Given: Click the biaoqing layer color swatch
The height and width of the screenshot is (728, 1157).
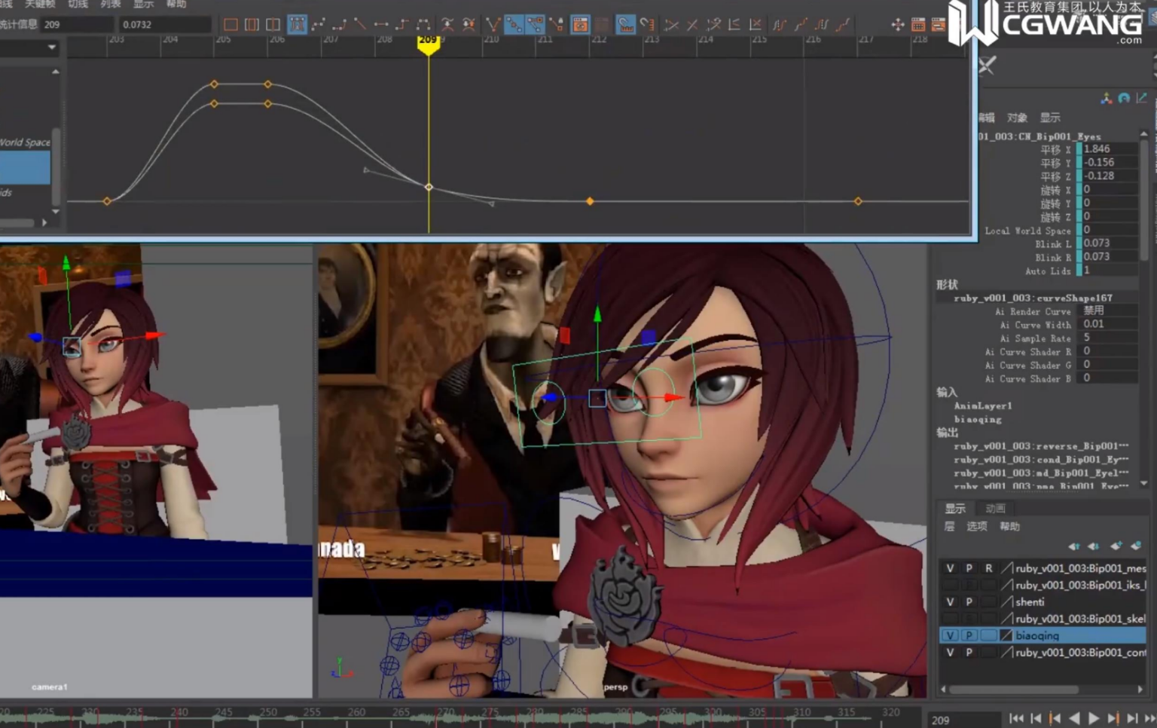Looking at the screenshot, I should pyautogui.click(x=1006, y=636).
